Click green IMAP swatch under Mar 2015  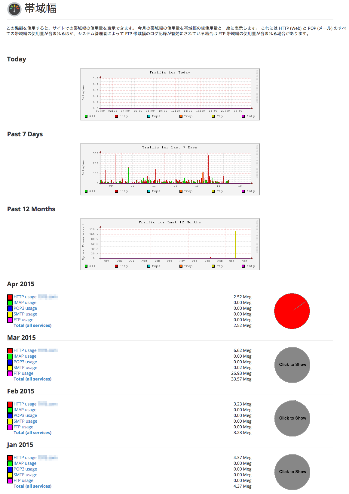[10, 356]
